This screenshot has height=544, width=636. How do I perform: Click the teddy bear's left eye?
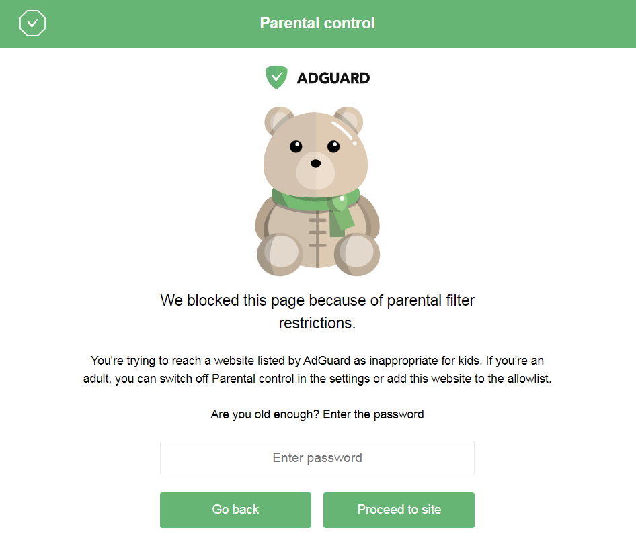(x=296, y=146)
